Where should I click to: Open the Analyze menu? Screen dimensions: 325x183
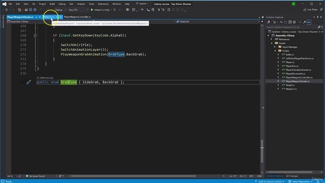click(81, 4)
